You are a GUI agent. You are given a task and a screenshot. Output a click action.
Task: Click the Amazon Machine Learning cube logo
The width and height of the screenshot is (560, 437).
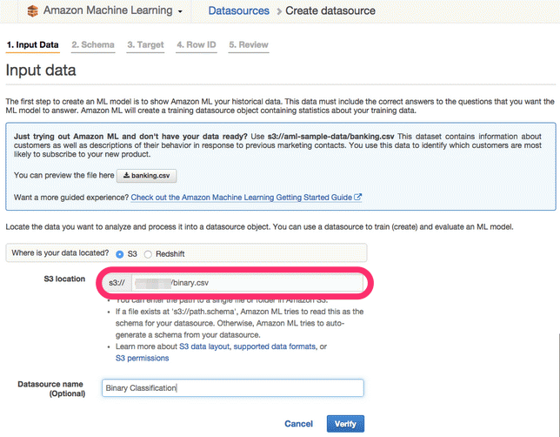click(x=32, y=11)
